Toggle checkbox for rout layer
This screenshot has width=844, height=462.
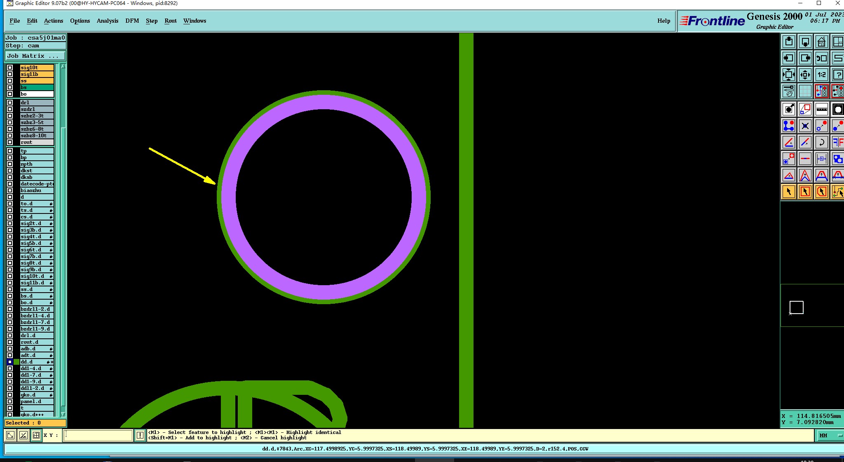(x=10, y=142)
